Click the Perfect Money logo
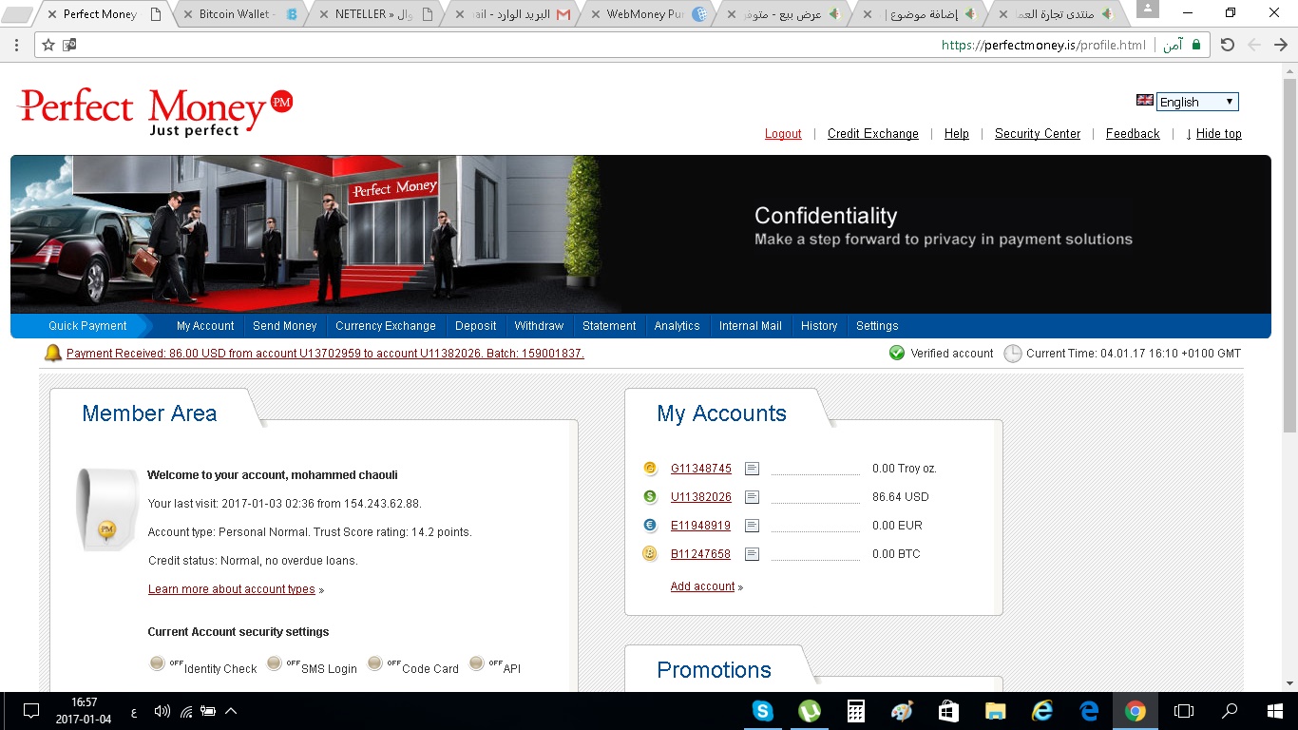 point(155,111)
